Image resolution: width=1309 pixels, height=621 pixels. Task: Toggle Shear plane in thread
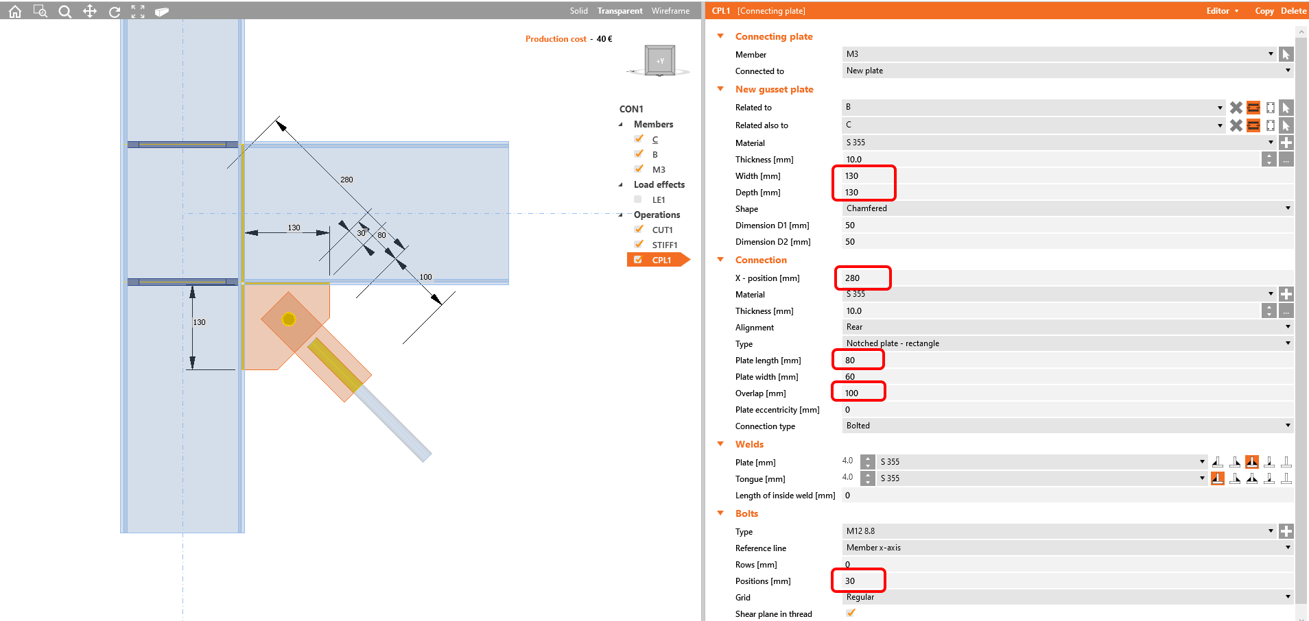[x=851, y=612]
